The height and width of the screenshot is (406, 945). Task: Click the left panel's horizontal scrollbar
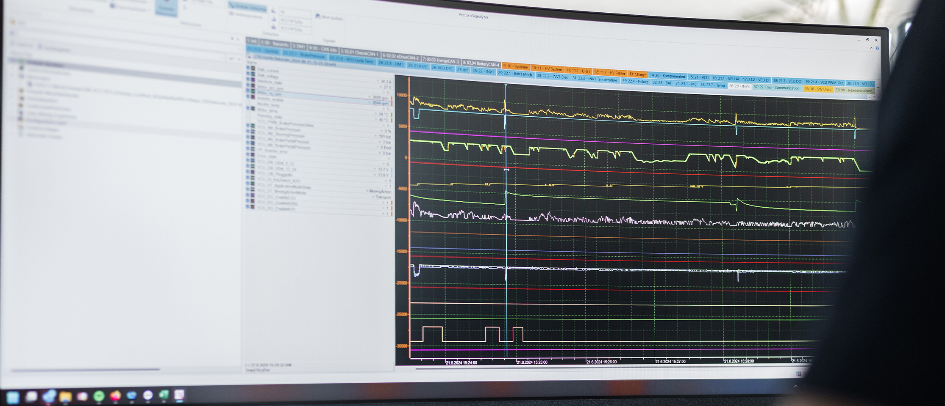point(85,370)
